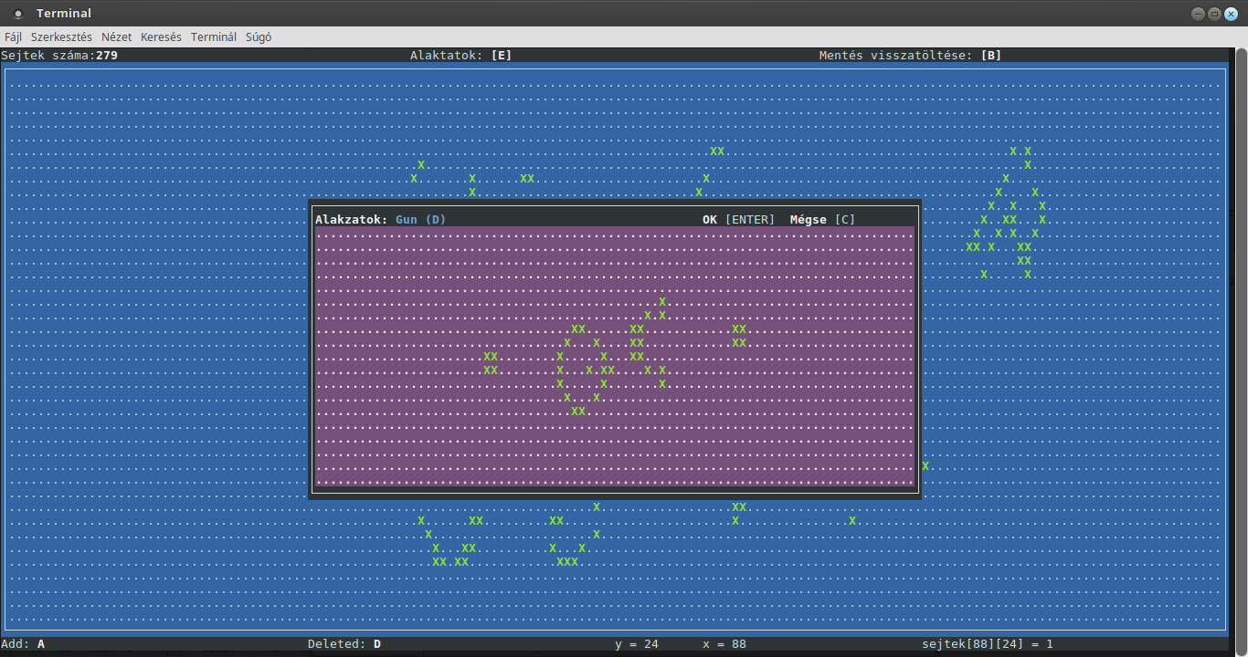
Task: Cancel the dialog with Mégse [C]
Action: (x=820, y=219)
